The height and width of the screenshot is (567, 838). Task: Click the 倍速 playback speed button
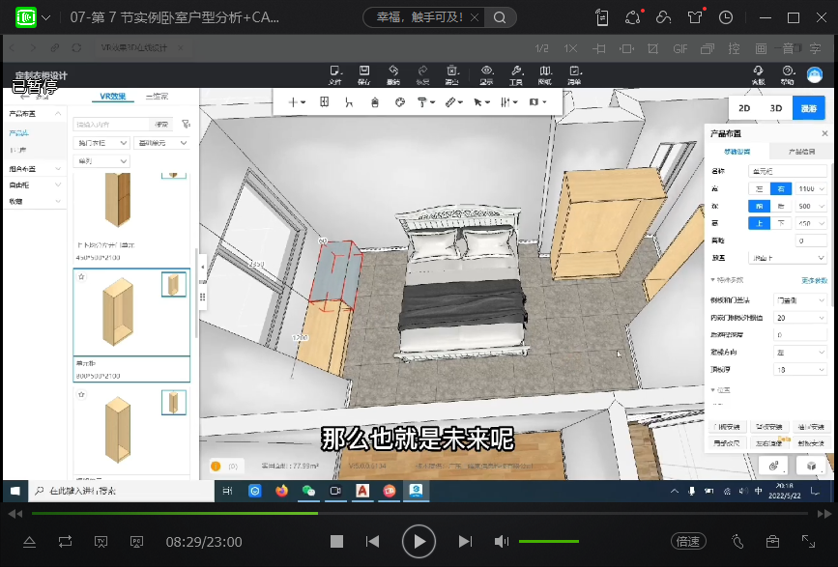click(x=687, y=542)
